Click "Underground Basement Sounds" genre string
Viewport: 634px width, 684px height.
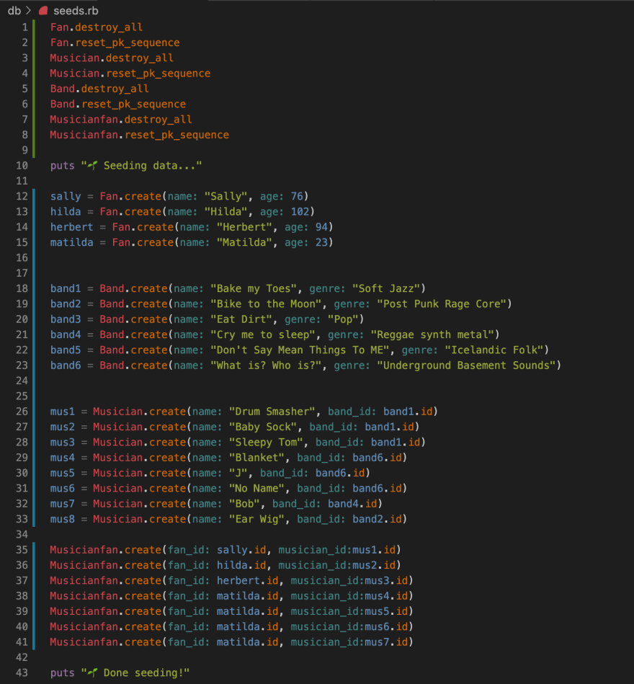pos(467,365)
